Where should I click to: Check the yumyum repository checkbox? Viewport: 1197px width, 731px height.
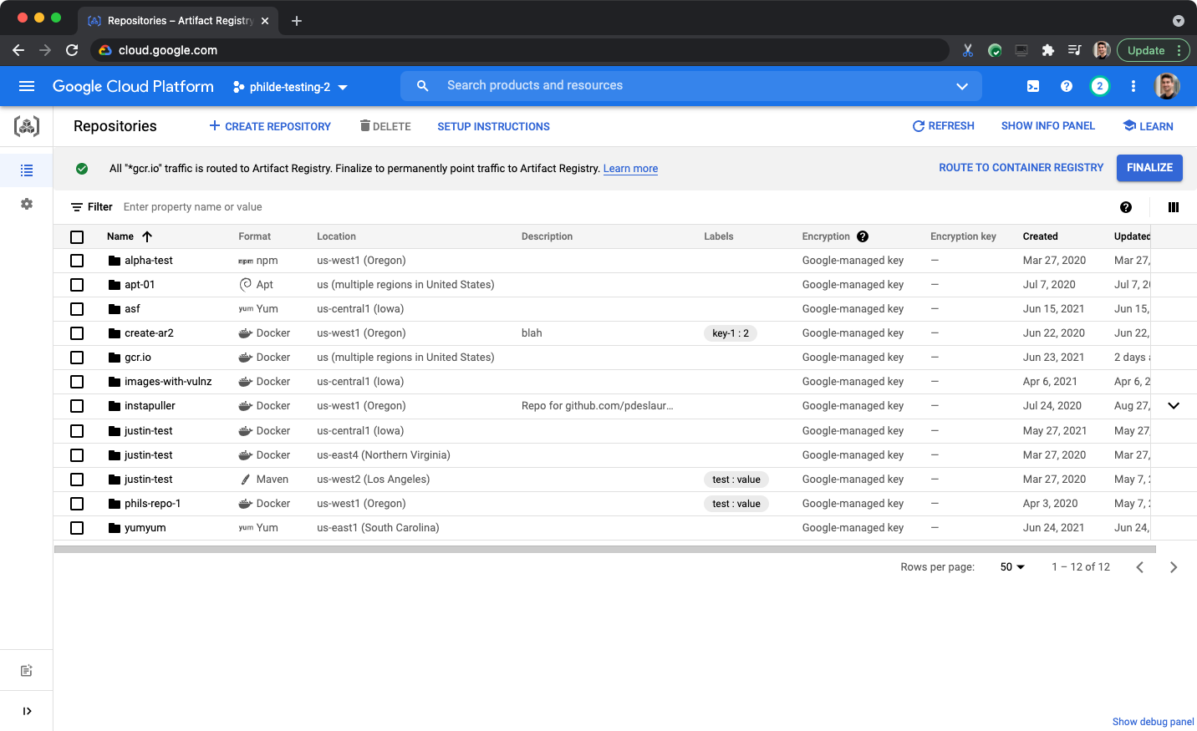coord(77,528)
